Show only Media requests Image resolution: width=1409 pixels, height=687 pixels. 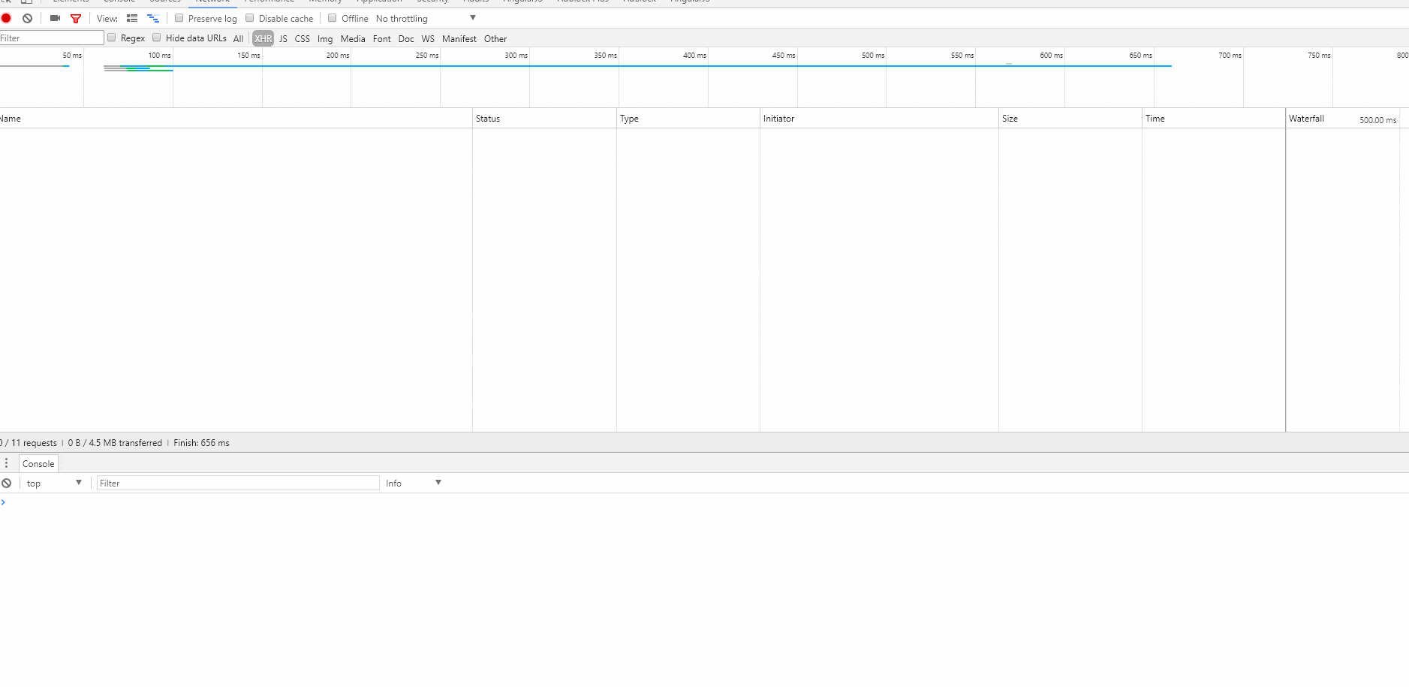[x=353, y=38]
